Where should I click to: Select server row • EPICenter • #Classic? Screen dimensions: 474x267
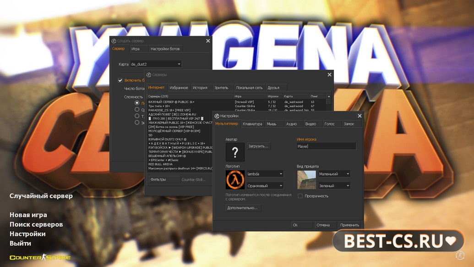180,160
